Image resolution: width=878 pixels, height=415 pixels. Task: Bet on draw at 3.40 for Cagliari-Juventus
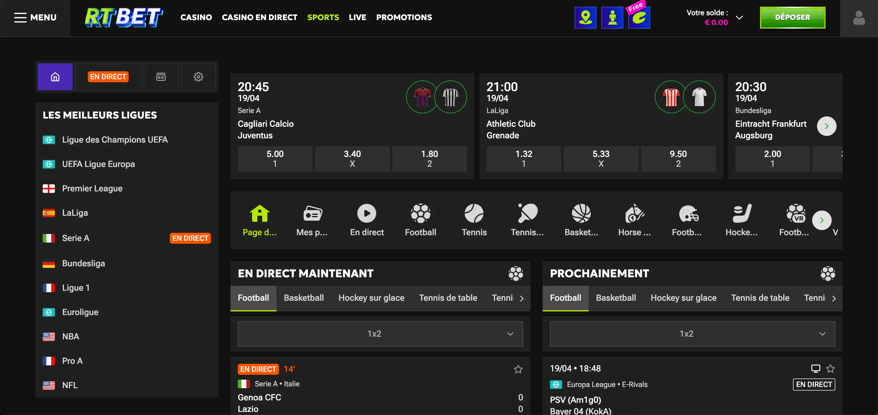(x=352, y=159)
